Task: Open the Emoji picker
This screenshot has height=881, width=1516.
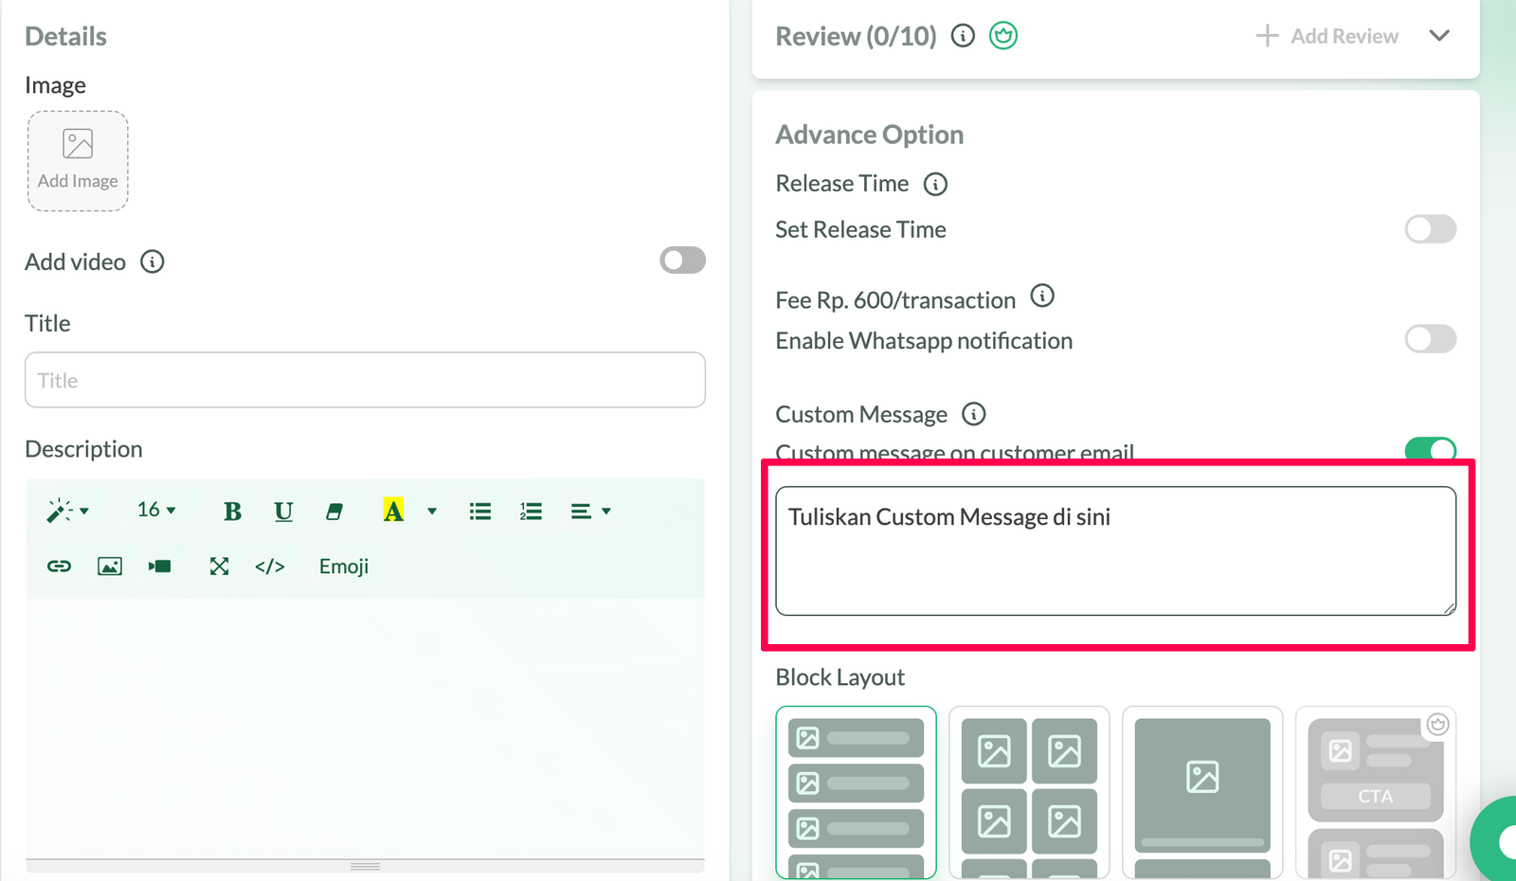Action: (344, 566)
